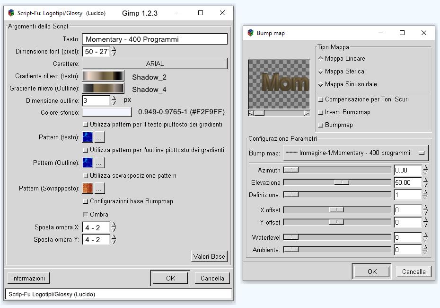The image size is (440, 308).
Task: Click the Ambiente slider handle
Action: point(291,250)
